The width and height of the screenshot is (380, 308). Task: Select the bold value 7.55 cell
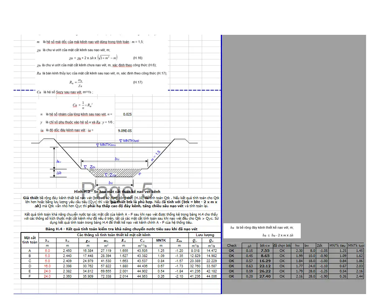(265, 250)
